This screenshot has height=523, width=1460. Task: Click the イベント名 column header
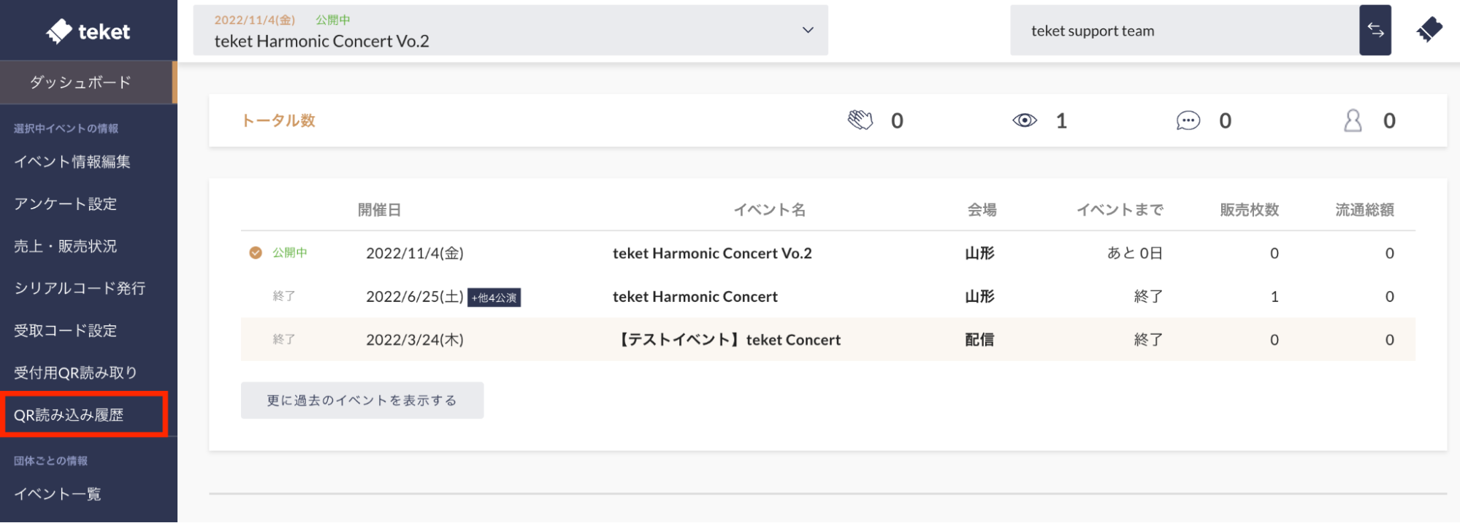[770, 210]
